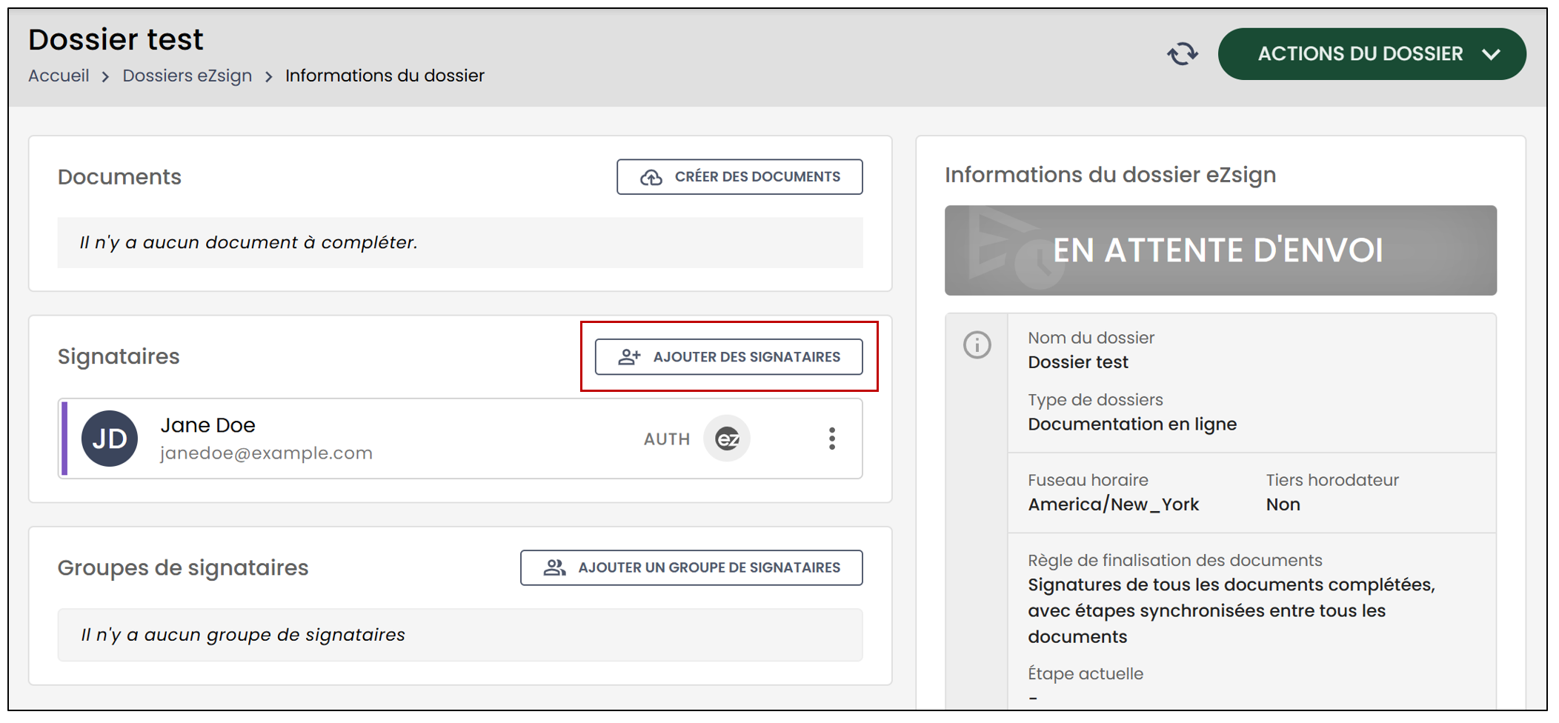Image resolution: width=1559 pixels, height=723 pixels.
Task: Open Dossiers eZsign breadcrumb link
Action: click(187, 76)
